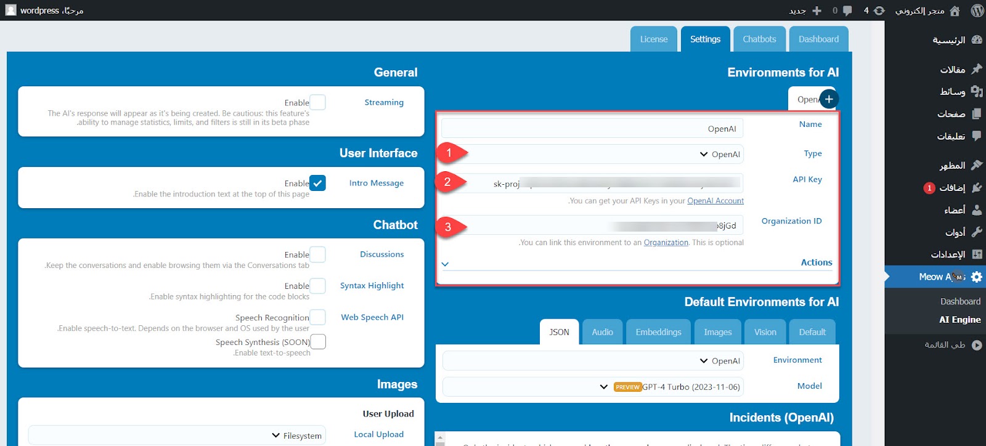Disable the Intro Message checkbox
Screen dimensions: 986x446
point(317,183)
